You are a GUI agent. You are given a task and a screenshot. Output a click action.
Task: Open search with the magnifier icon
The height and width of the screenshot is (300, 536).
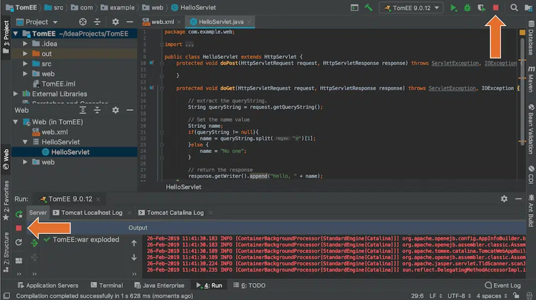pos(514,8)
